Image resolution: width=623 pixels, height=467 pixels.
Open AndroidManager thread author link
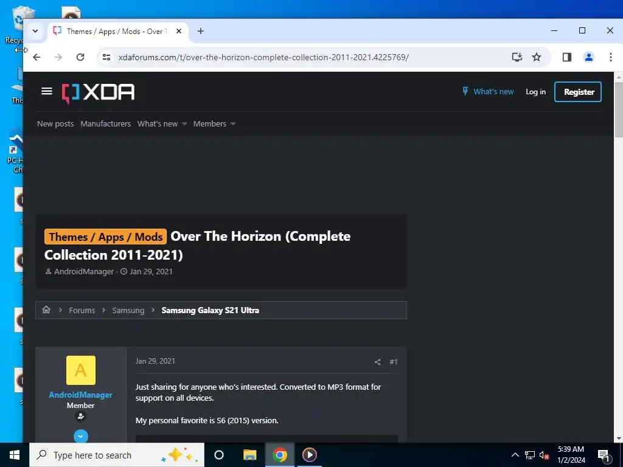[x=84, y=272]
